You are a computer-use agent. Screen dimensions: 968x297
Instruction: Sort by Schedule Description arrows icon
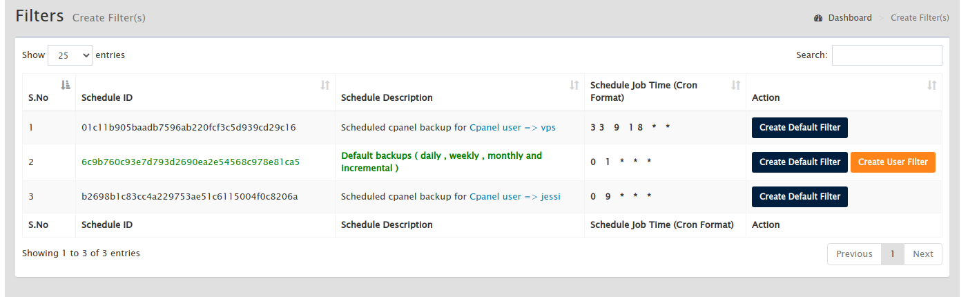pyautogui.click(x=574, y=85)
